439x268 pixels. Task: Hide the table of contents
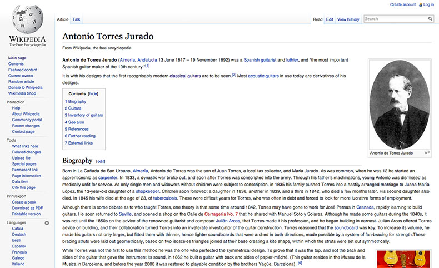pyautogui.click(x=93, y=94)
